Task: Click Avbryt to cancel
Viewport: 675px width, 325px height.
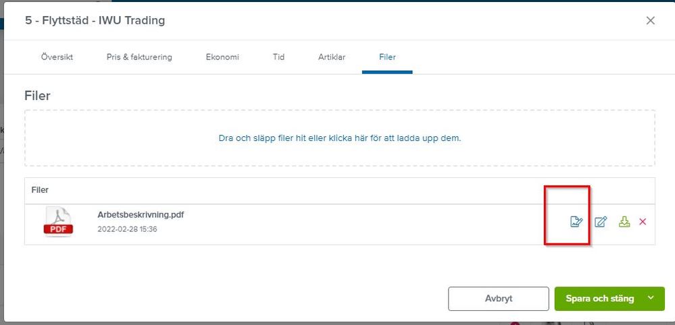Action: click(x=499, y=299)
